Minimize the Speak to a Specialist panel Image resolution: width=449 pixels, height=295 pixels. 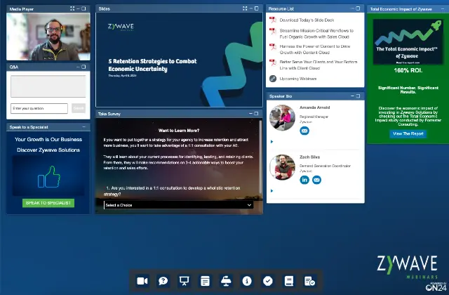(84, 126)
